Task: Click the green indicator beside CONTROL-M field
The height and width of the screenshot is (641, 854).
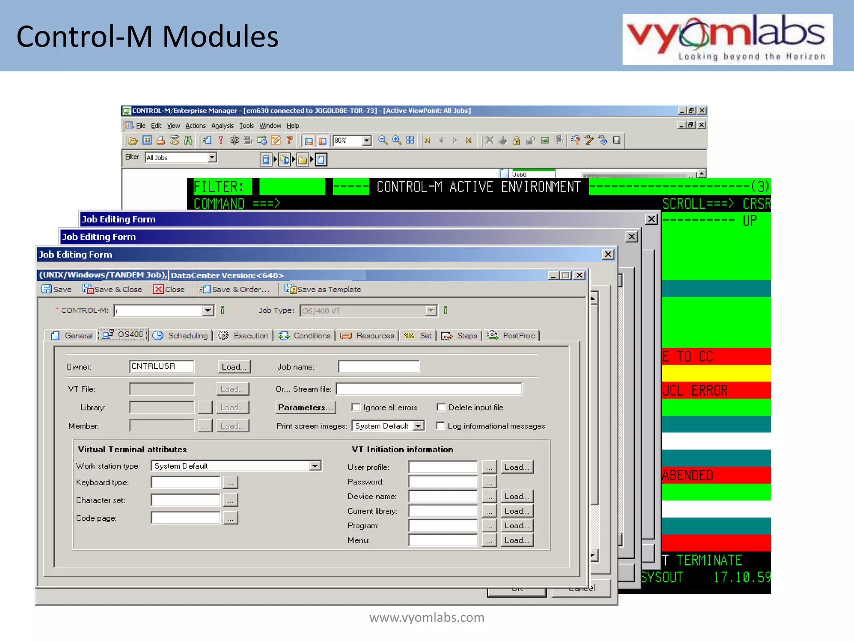Action: click(223, 310)
